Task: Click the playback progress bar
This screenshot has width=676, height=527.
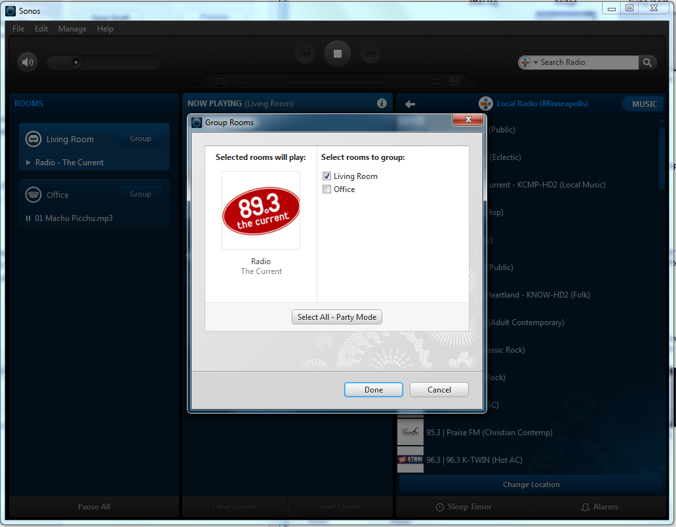Action: tap(337, 81)
